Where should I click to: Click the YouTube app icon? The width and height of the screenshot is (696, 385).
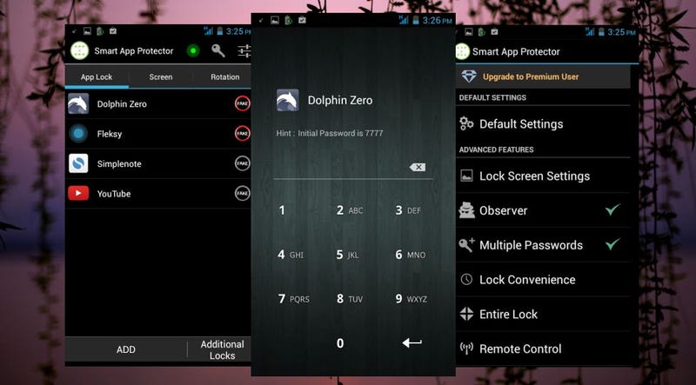tap(78, 194)
